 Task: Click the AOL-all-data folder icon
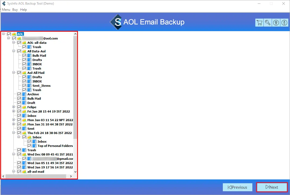click(x=24, y=43)
